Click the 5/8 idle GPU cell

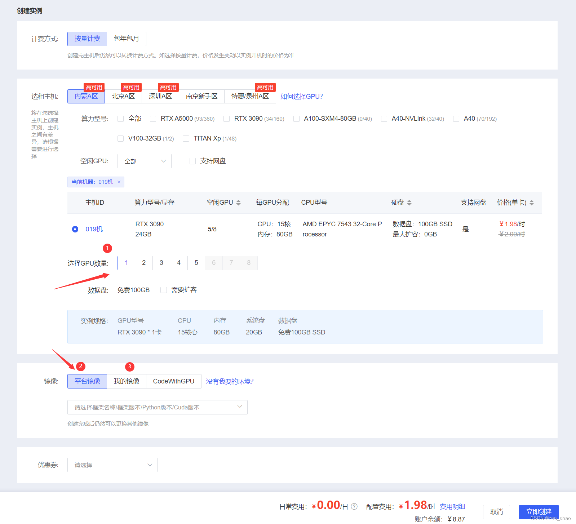(x=212, y=229)
